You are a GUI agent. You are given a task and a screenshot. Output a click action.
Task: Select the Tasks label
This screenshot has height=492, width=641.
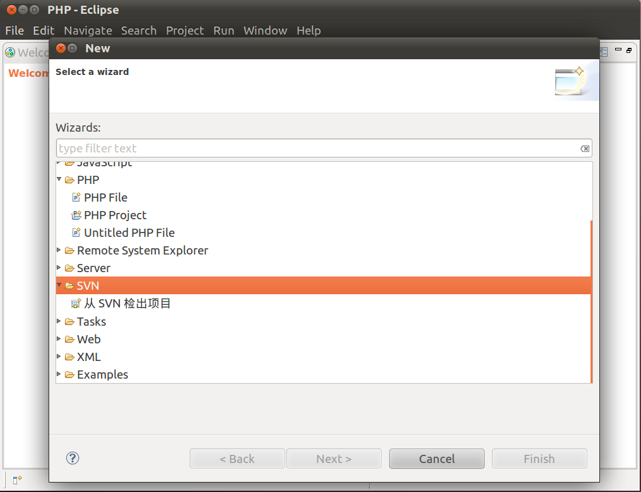(x=91, y=322)
